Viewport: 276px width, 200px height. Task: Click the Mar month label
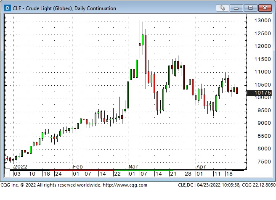[133, 166]
